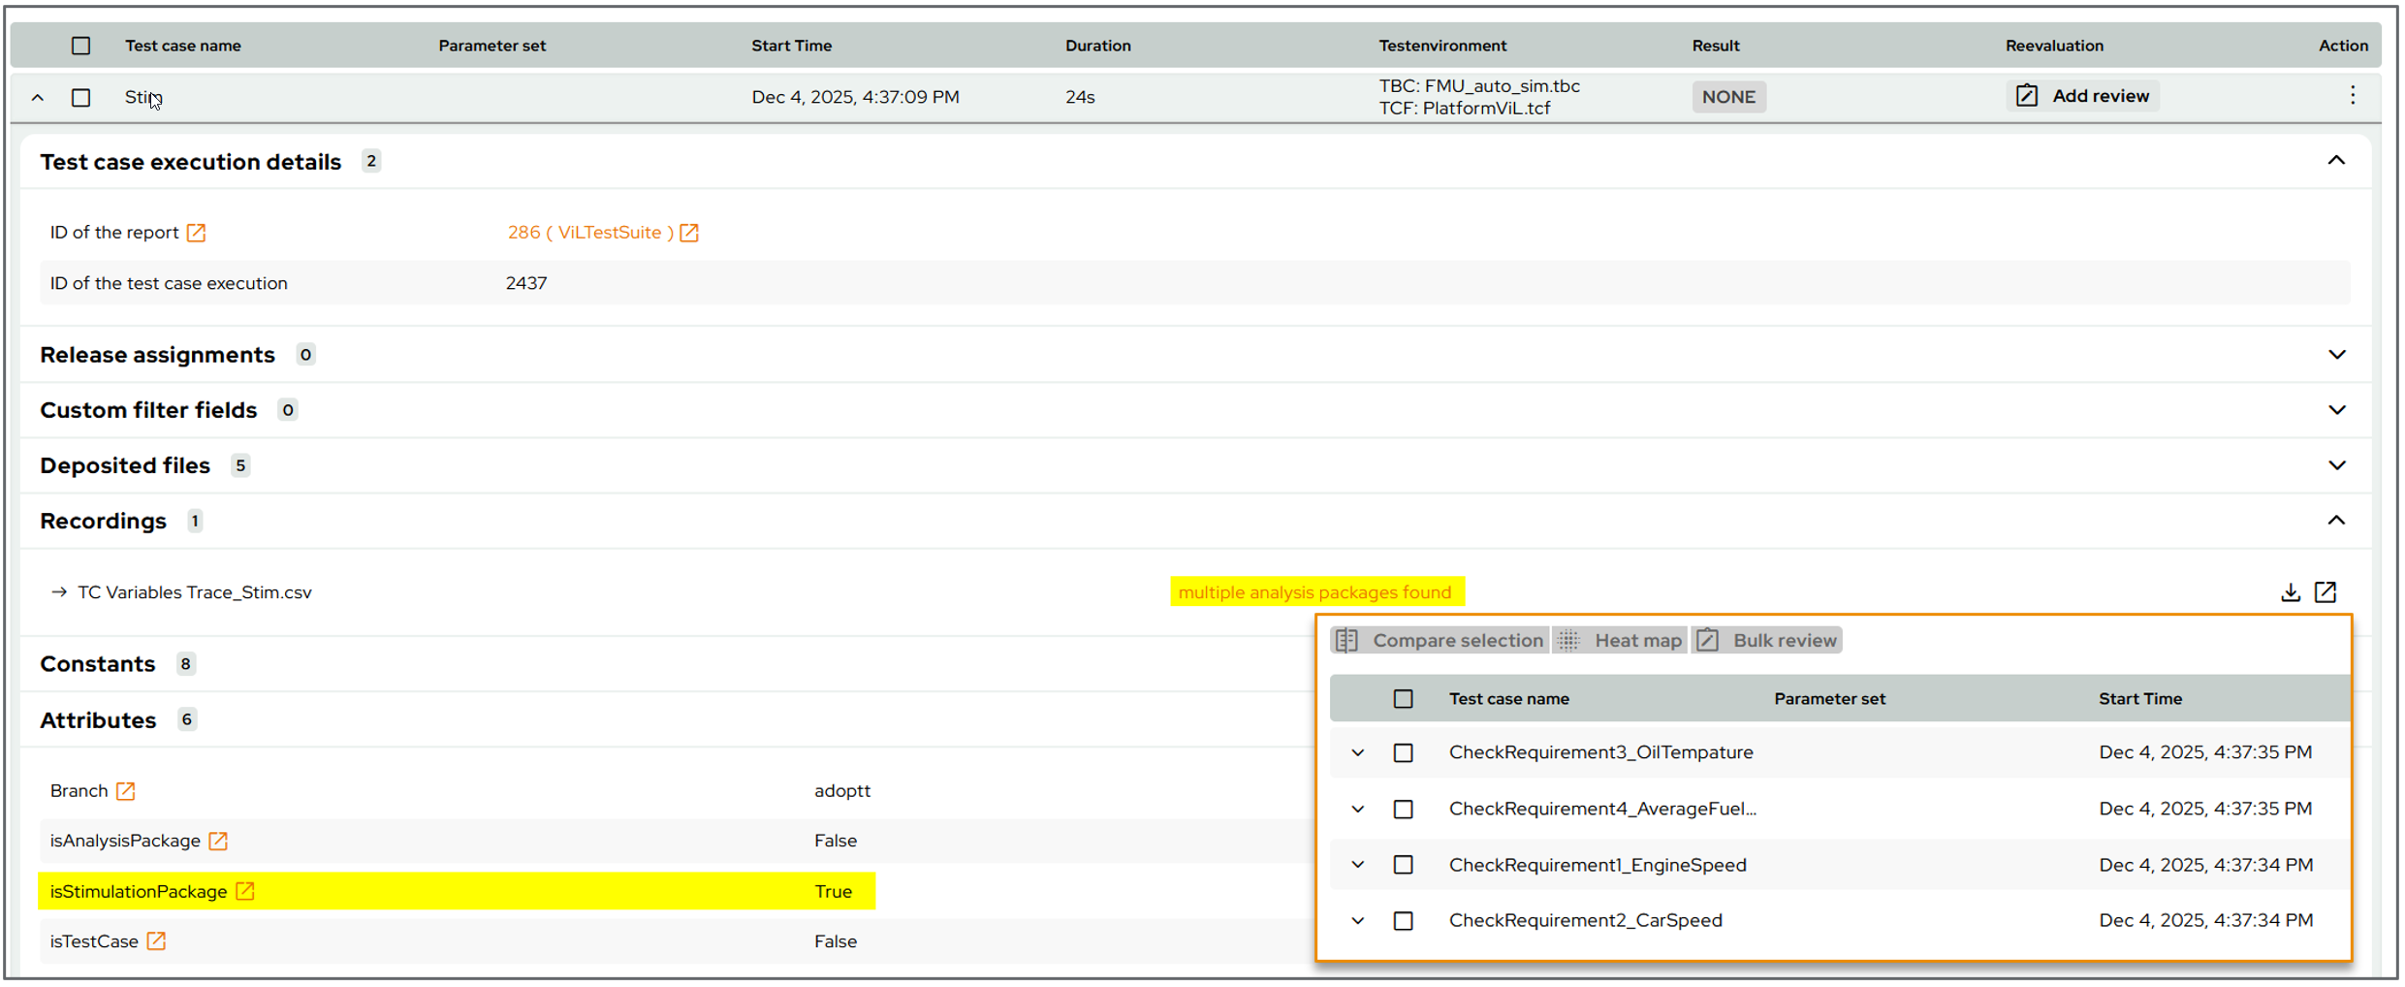
Task: Select the CheckRequirement1_EngineSpeed checkbox
Action: (1403, 864)
